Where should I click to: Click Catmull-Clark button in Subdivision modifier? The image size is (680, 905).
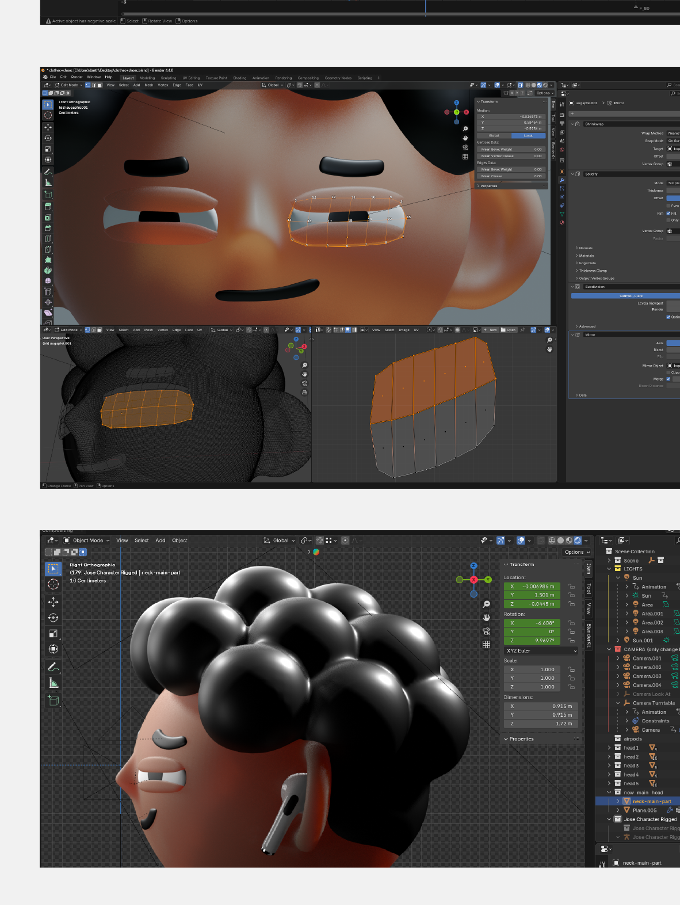625,296
